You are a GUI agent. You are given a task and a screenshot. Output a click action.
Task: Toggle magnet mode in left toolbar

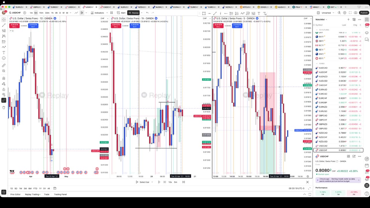[x=4, y=78]
